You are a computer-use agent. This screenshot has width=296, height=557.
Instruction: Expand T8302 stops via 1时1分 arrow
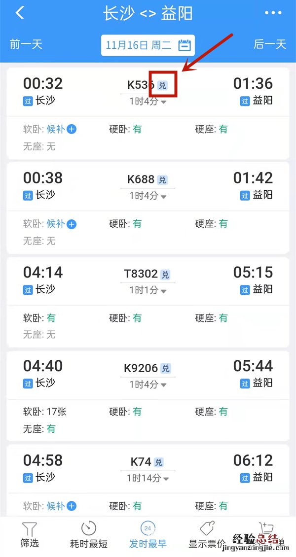point(163,291)
